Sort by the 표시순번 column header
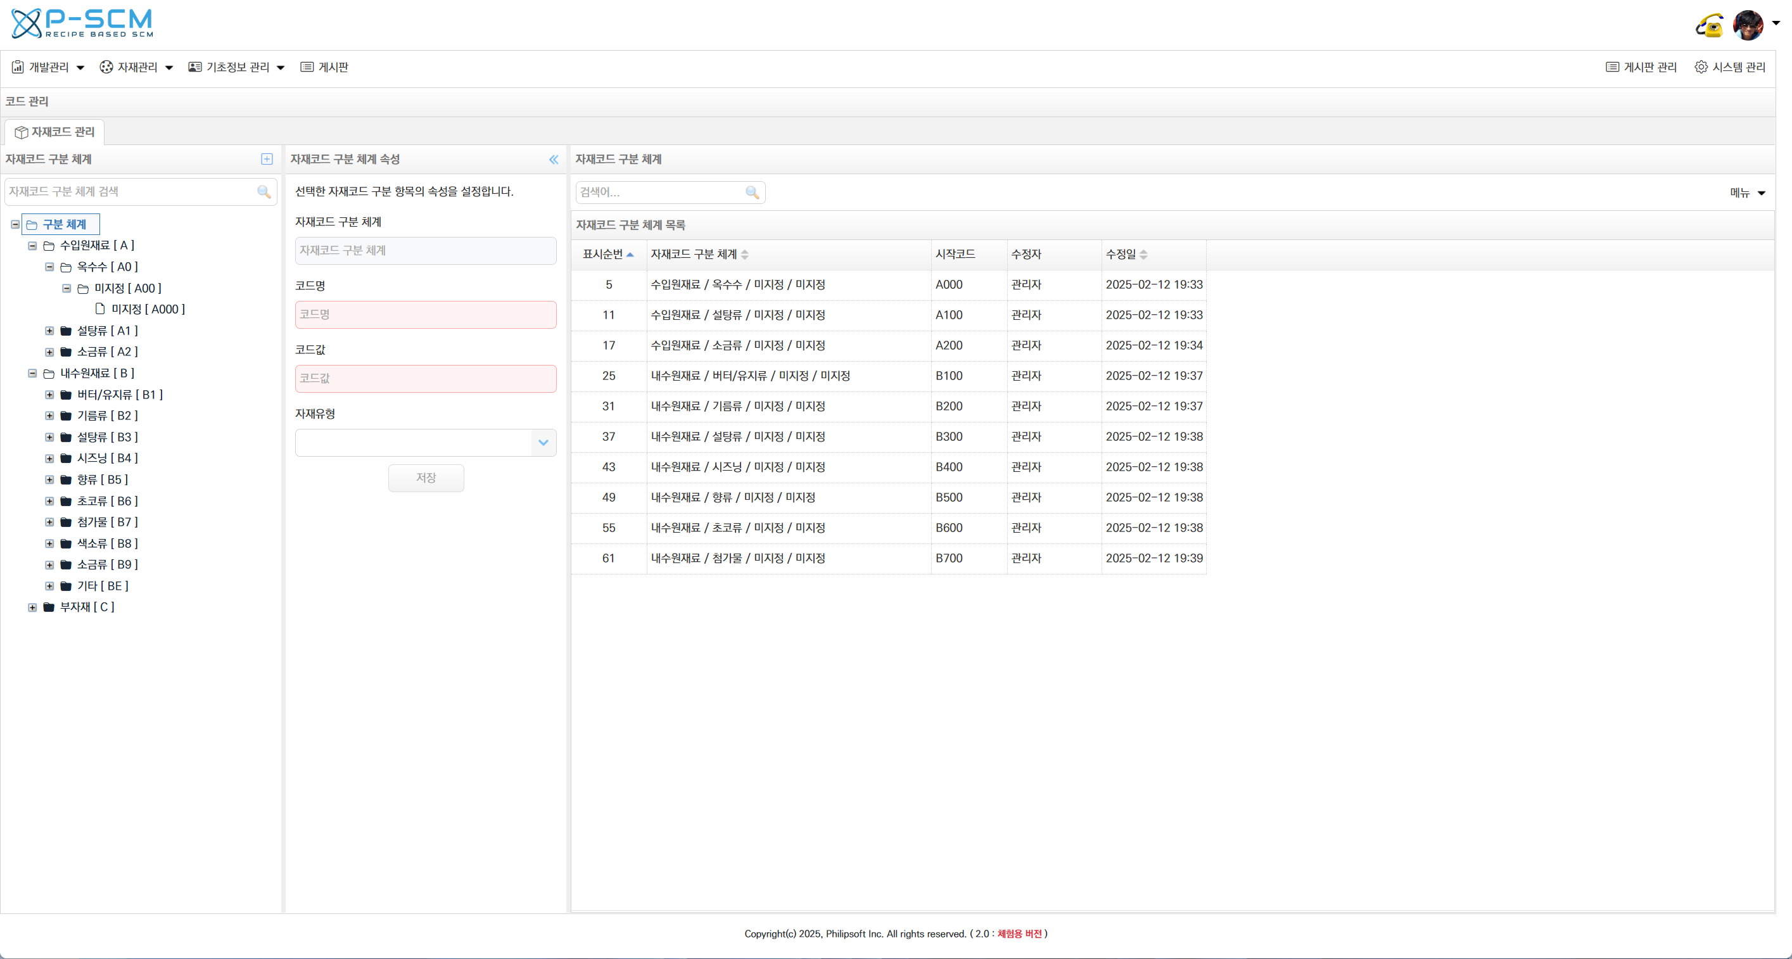Screen dimensions: 1792x959 (609, 255)
